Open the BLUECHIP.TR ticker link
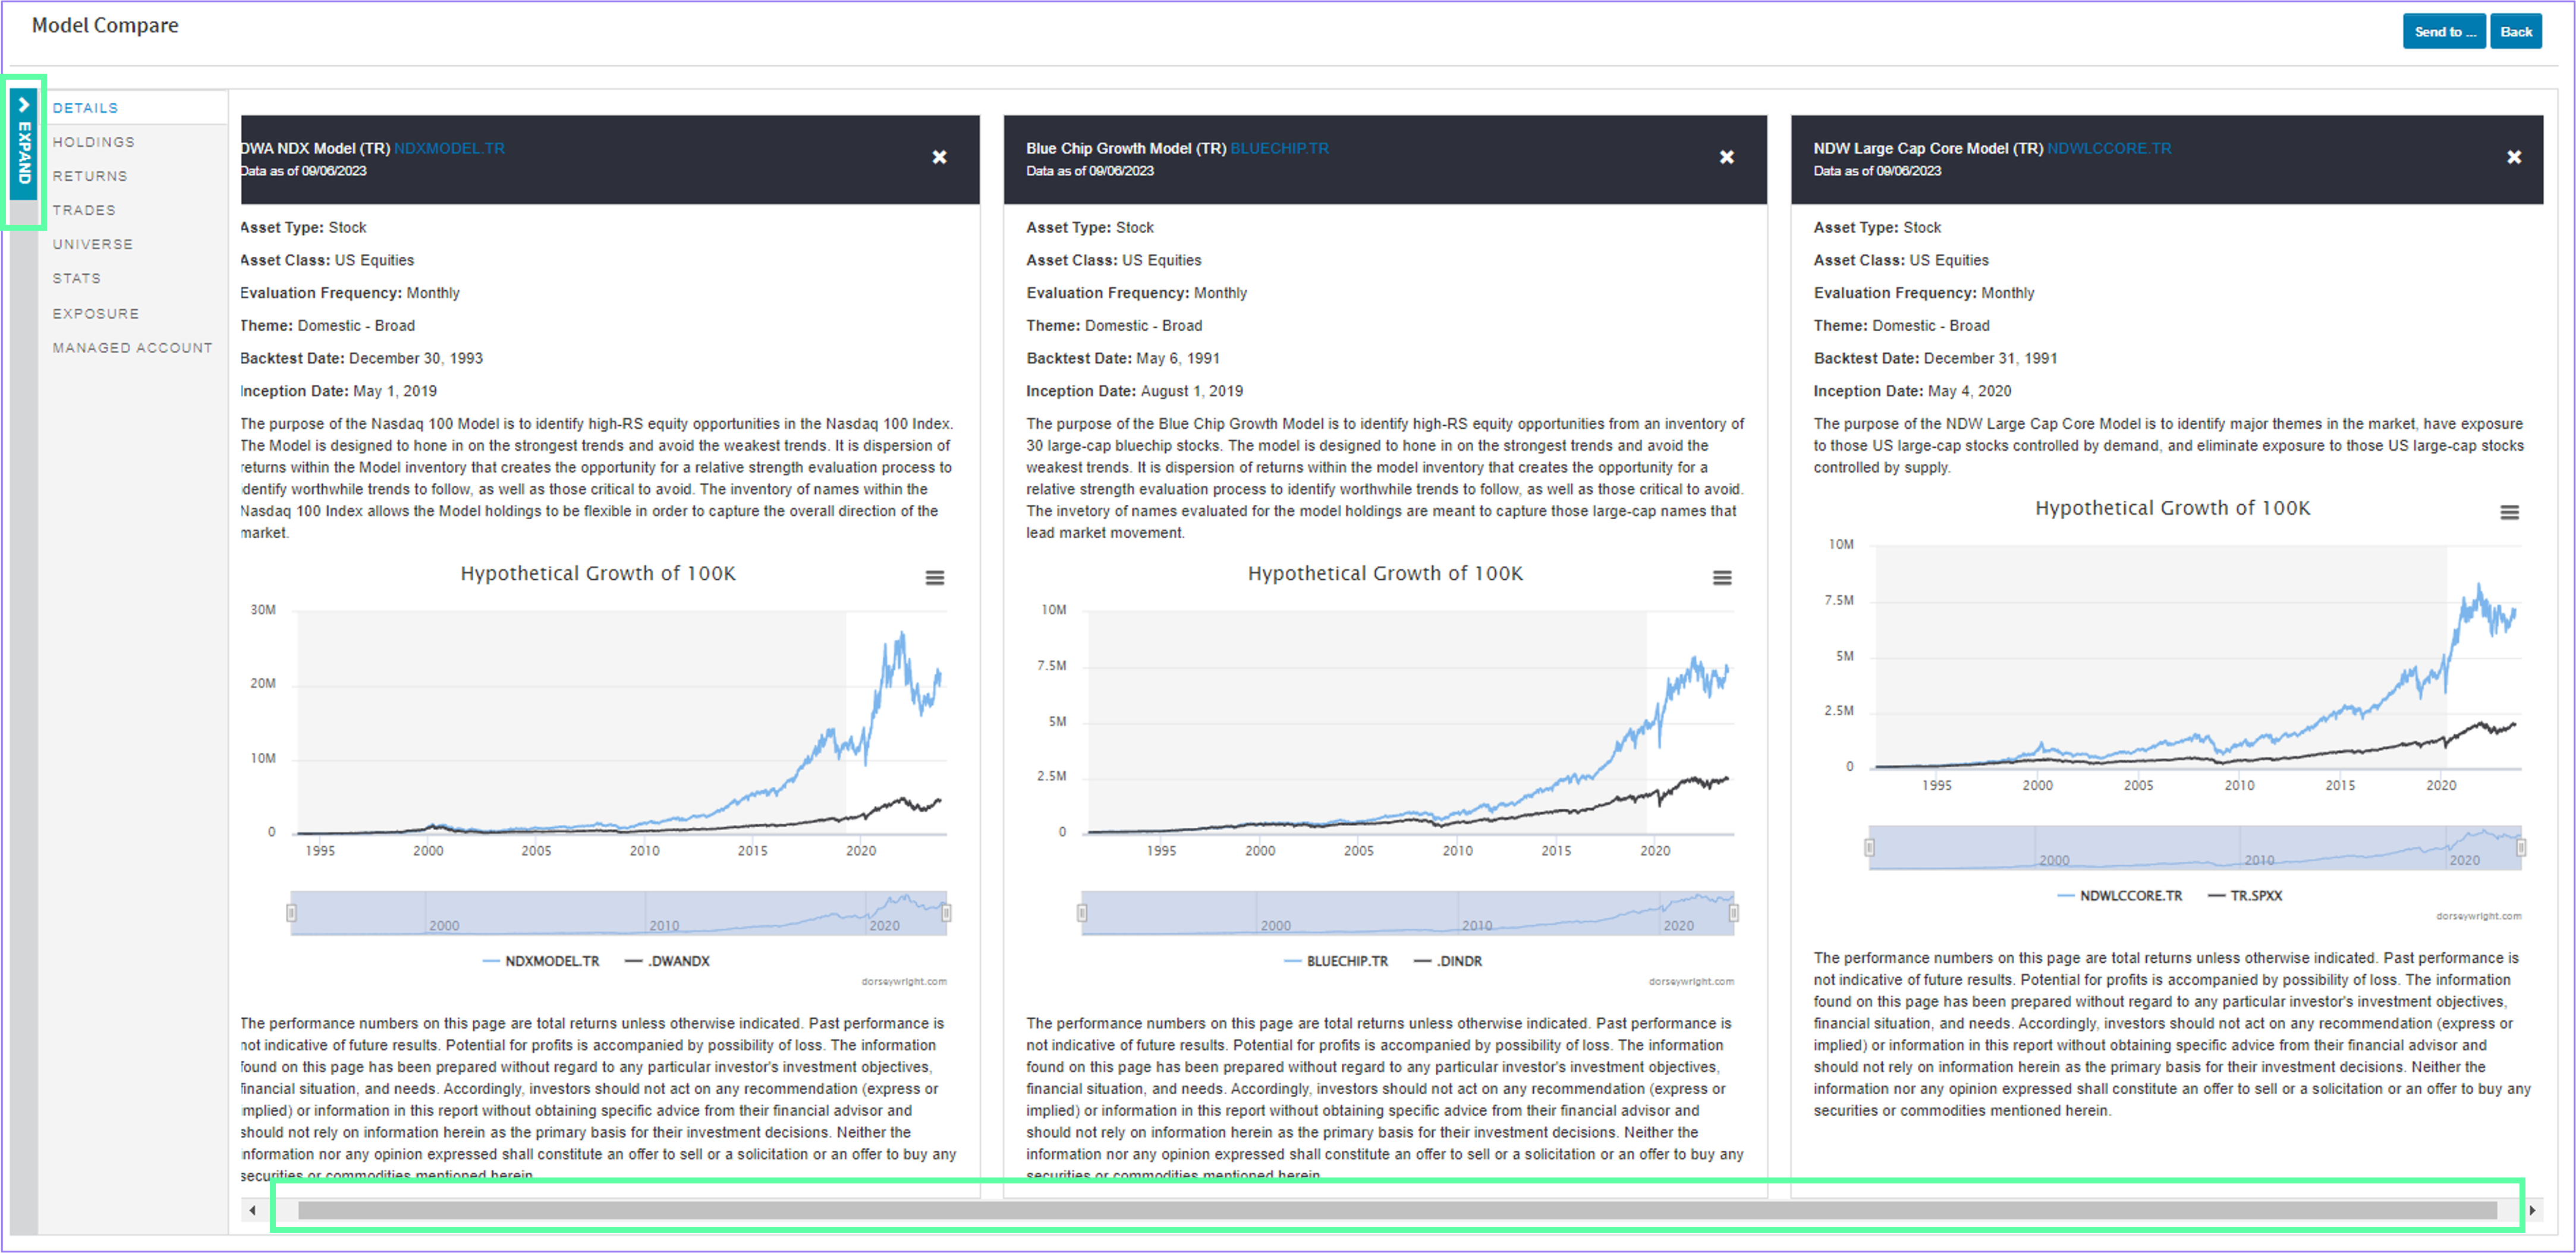 click(1279, 148)
